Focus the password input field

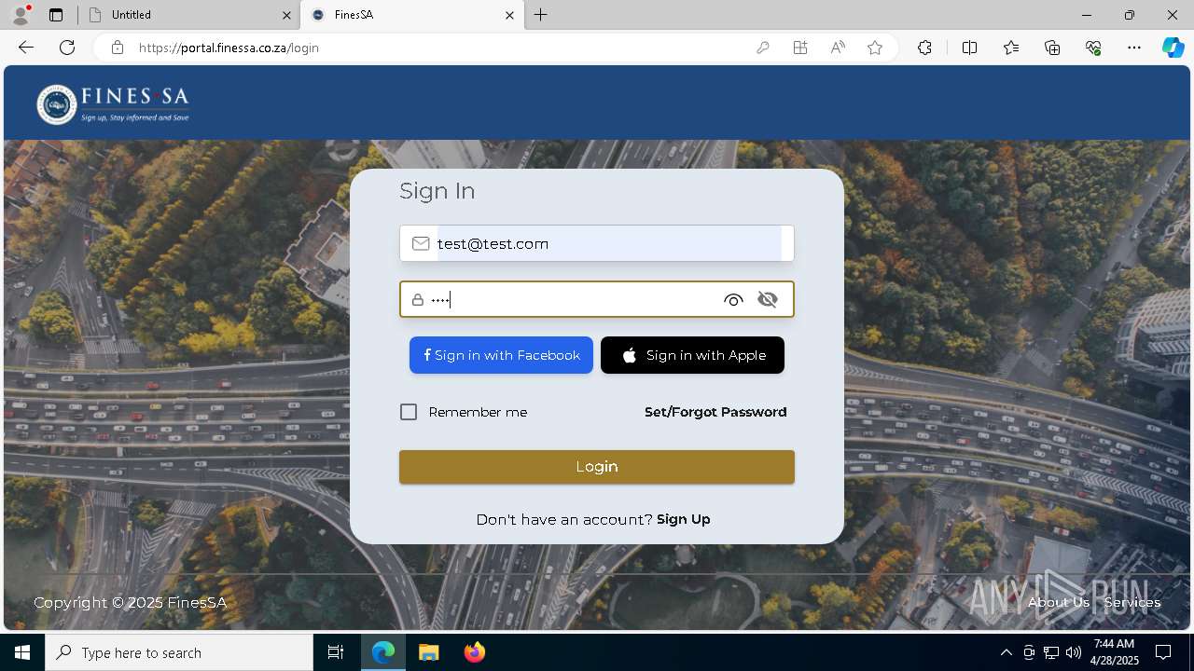point(597,299)
